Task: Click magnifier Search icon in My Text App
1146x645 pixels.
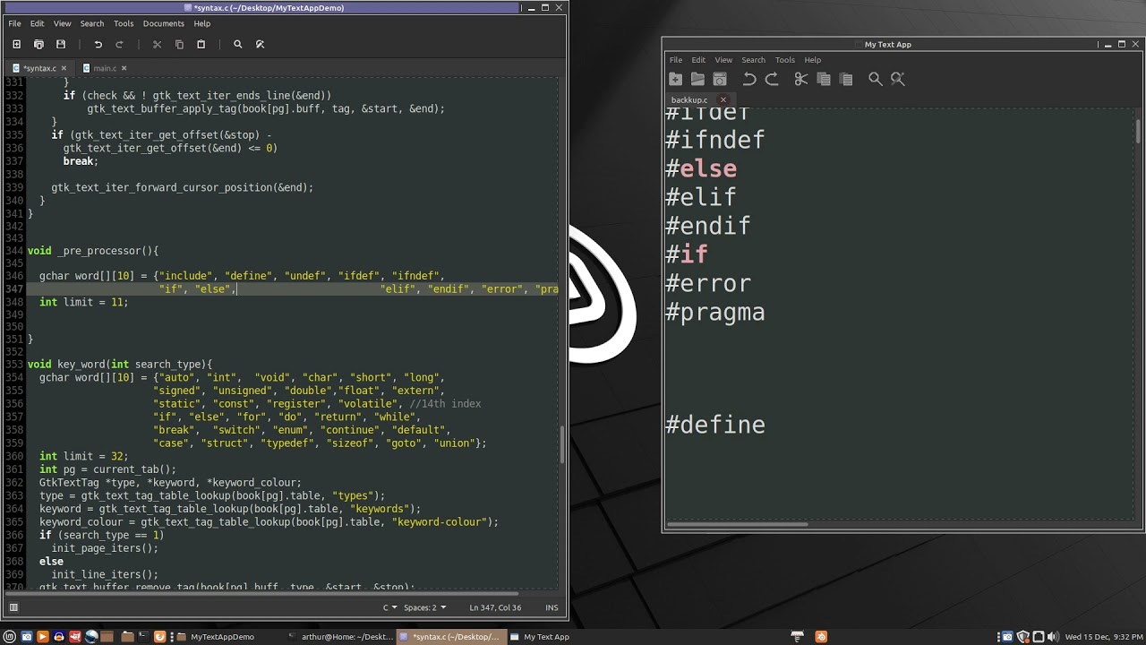Action: click(876, 79)
